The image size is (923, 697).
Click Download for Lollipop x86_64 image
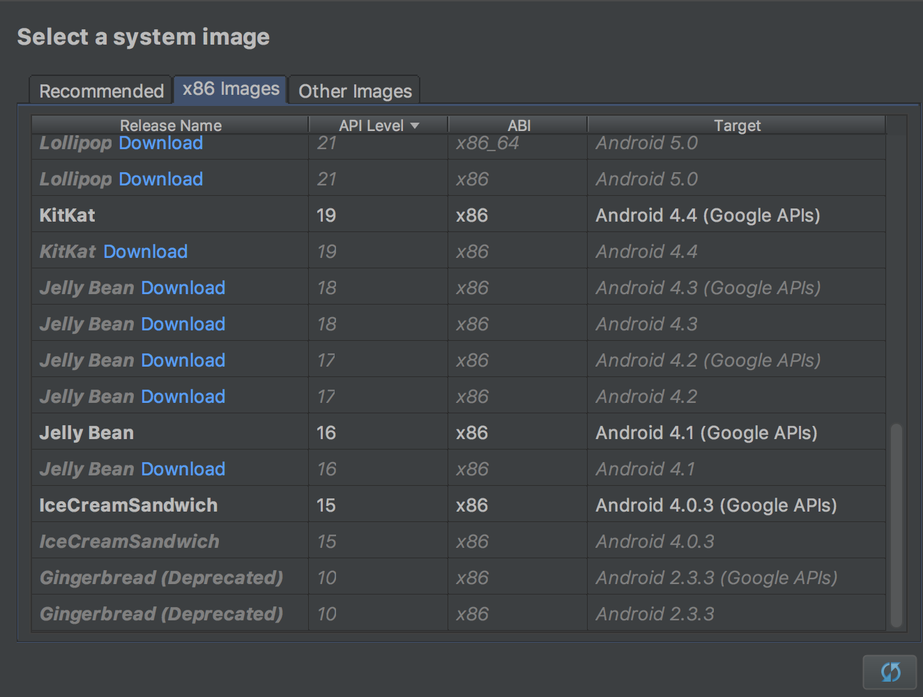(x=160, y=144)
